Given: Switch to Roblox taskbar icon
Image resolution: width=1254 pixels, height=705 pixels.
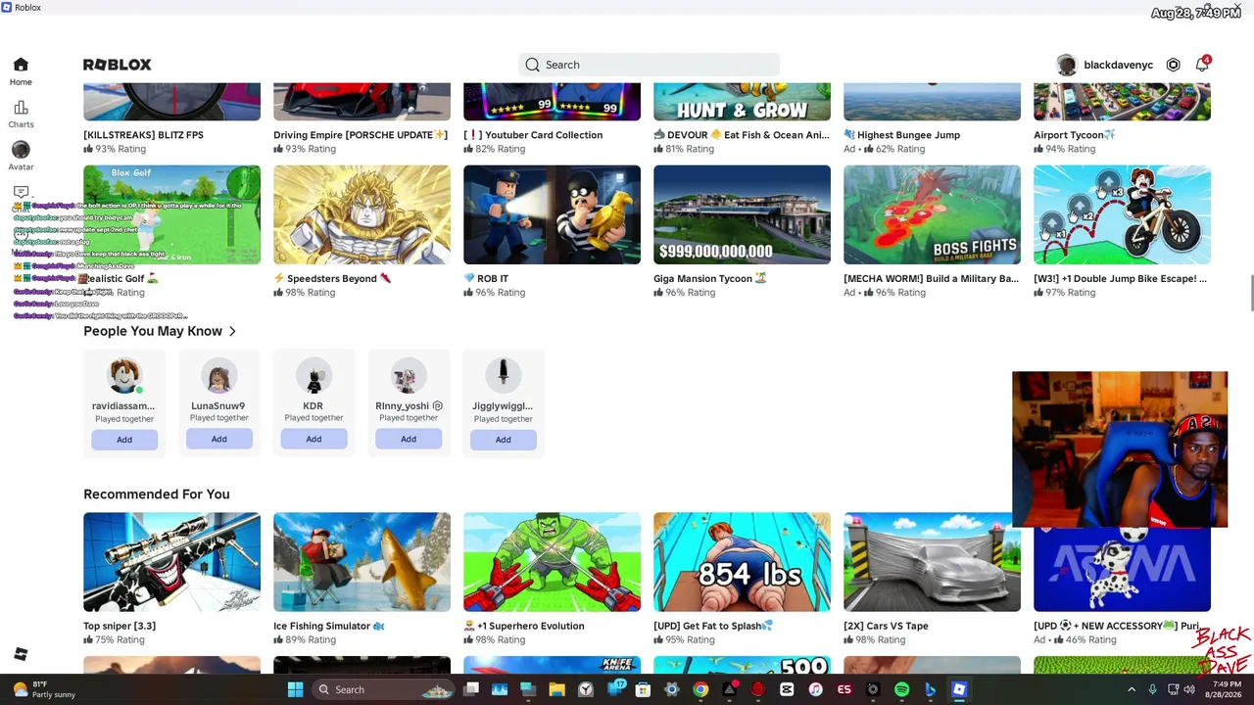Looking at the screenshot, I should tap(959, 690).
